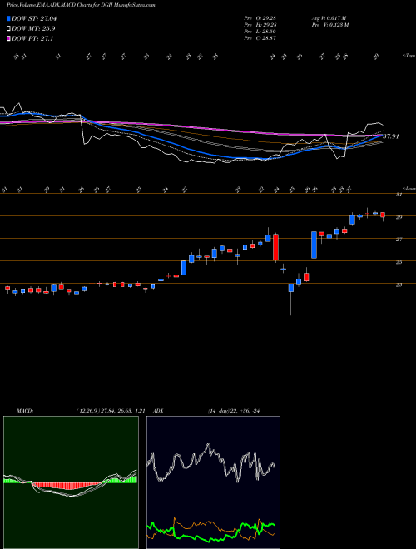This screenshot has height=549, width=416.
Task: Click the white DOW MT legend swatch
Action: pos(8,29)
